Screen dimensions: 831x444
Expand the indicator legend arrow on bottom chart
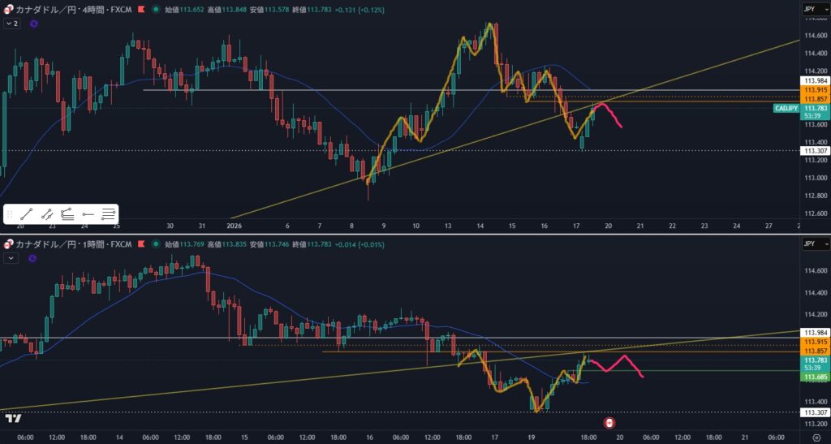(11, 258)
